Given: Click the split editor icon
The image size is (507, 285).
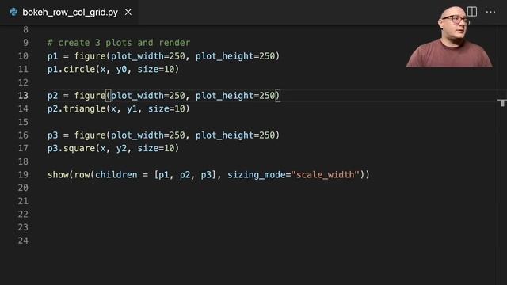Looking at the screenshot, I should point(472,12).
